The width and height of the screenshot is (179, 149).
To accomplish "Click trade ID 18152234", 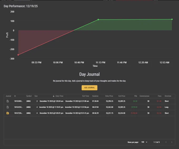I will (x=18, y=107).
